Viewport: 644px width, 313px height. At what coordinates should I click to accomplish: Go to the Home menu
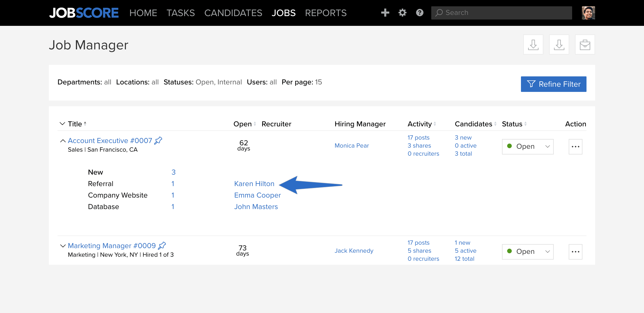point(143,13)
